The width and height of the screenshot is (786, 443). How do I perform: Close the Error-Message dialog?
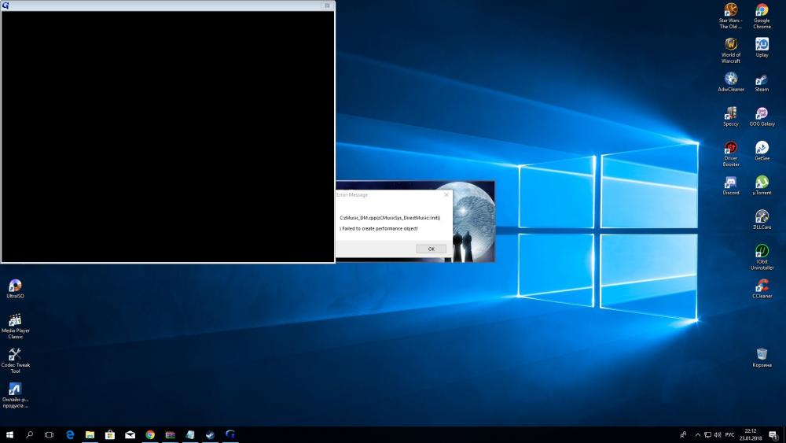pyautogui.click(x=446, y=194)
